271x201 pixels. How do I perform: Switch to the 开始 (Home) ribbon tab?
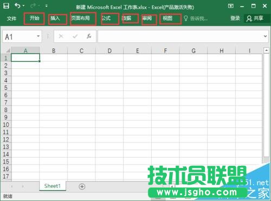pos(34,18)
